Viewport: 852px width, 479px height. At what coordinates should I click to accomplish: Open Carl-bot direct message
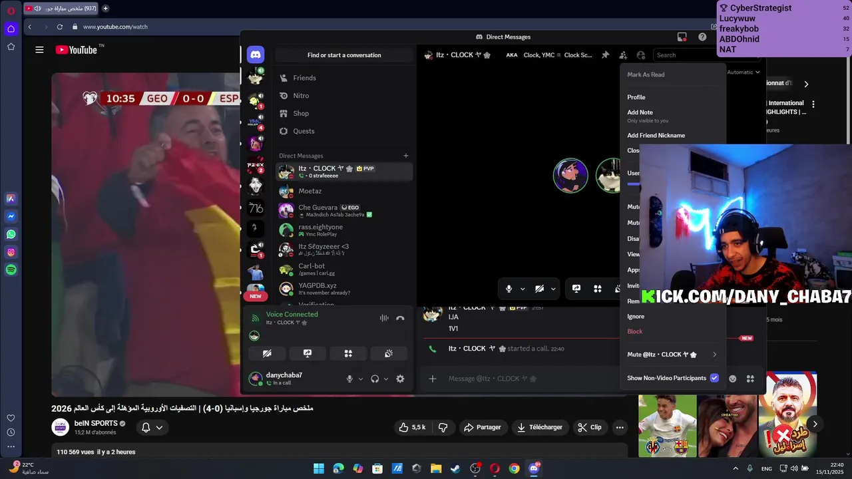(343, 269)
